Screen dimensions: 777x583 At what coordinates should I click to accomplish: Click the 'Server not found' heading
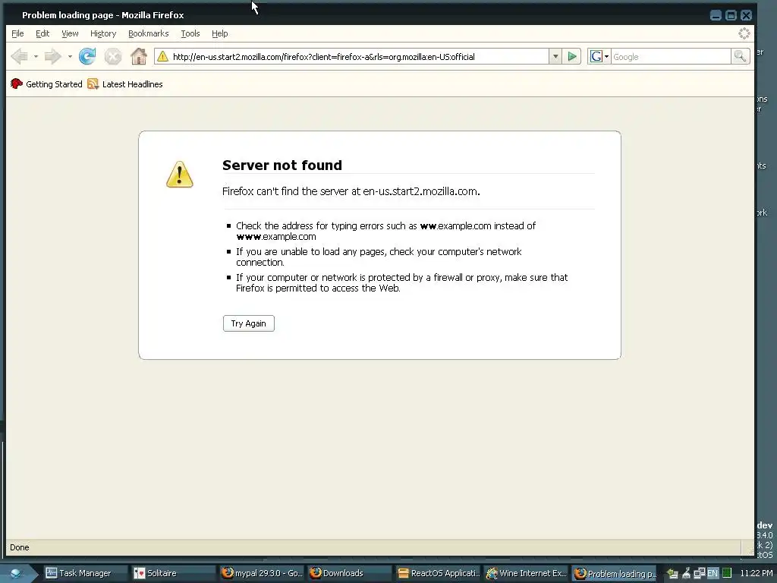pyautogui.click(x=282, y=165)
